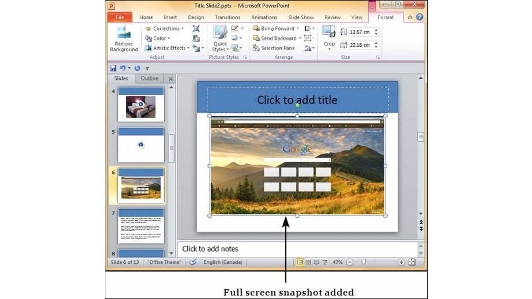Click the spell check status icon
532x299 pixels.
(x=193, y=262)
